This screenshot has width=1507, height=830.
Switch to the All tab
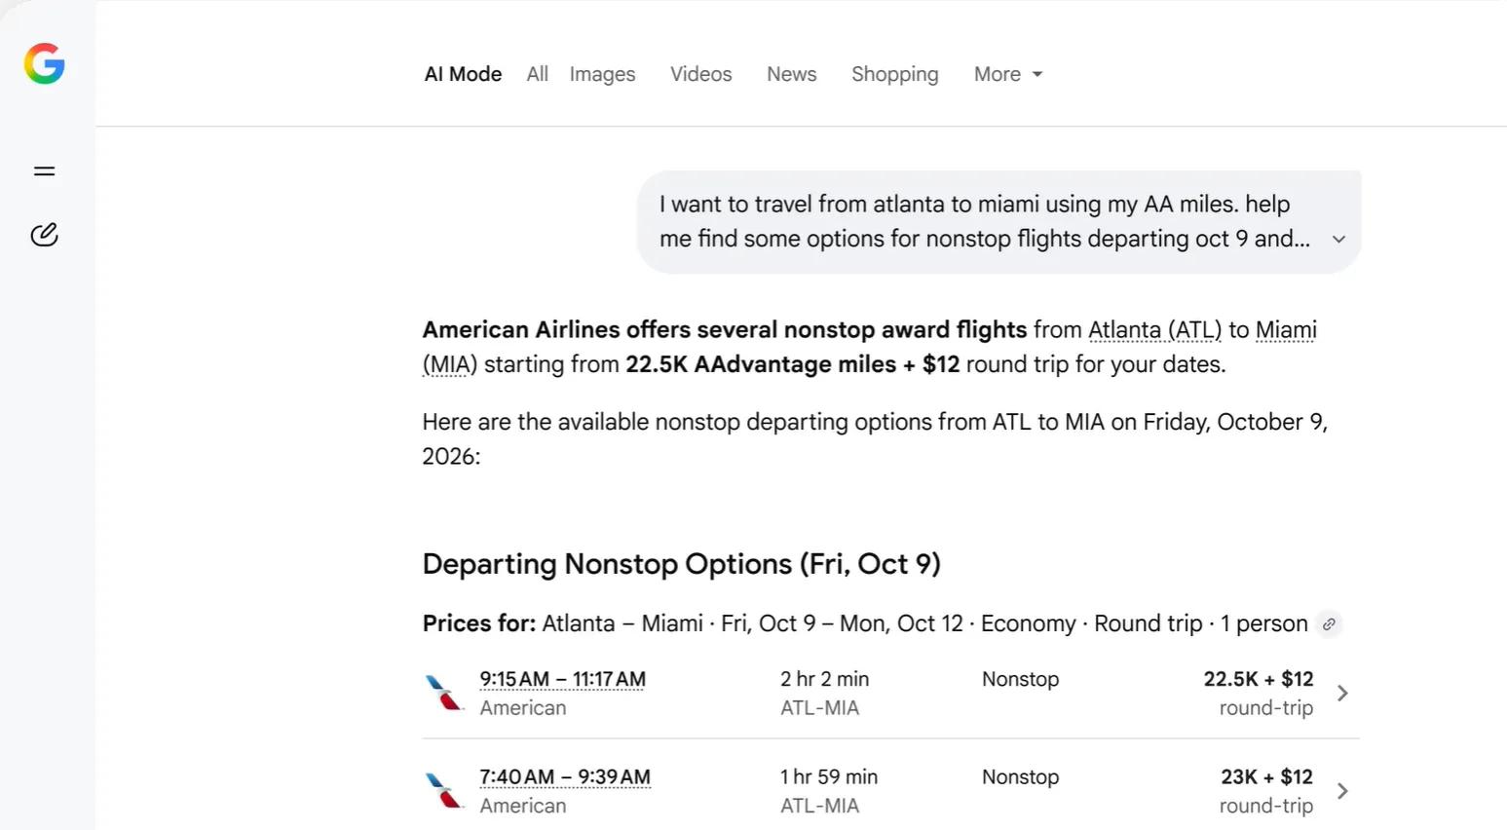537,74
